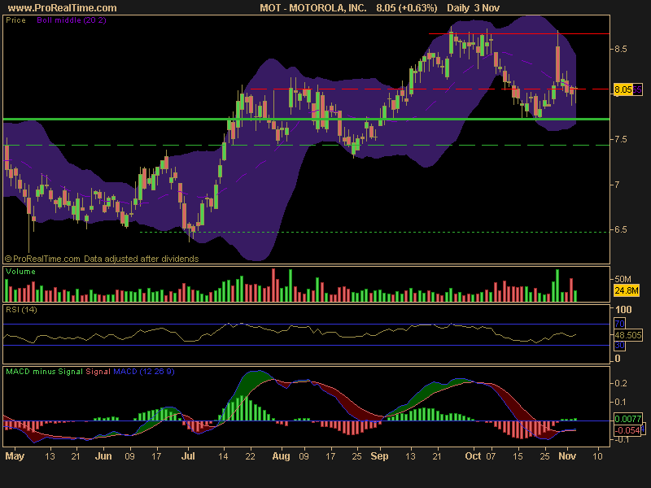Select the 07 date label after Oct
Image resolution: width=651 pixels, height=488 pixels.
[491, 456]
